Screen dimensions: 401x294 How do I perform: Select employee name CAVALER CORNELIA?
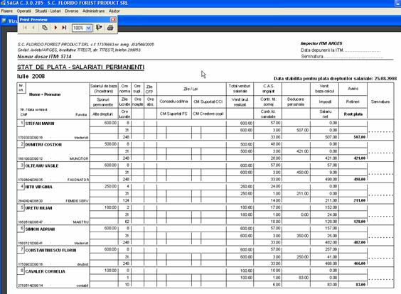pyautogui.click(x=46, y=271)
